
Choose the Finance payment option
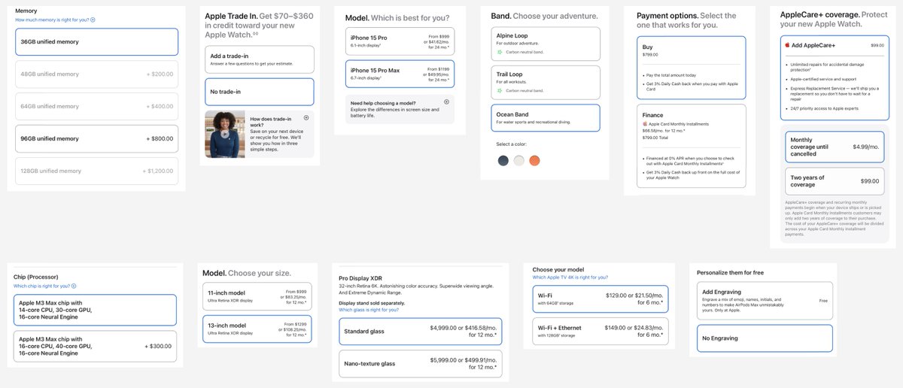pyautogui.click(x=691, y=144)
